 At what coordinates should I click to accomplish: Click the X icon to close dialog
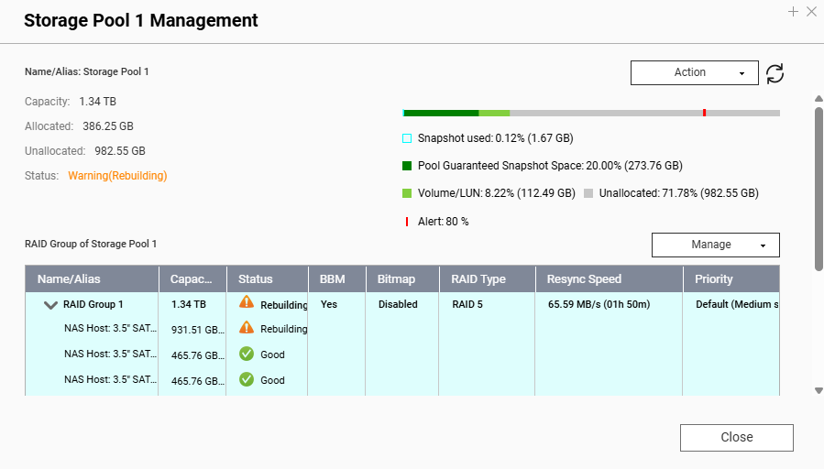pos(811,12)
